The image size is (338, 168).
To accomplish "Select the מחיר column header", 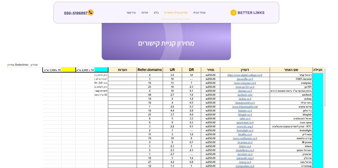I will pyautogui.click(x=210, y=70).
